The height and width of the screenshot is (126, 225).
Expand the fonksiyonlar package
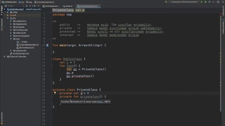(11, 30)
